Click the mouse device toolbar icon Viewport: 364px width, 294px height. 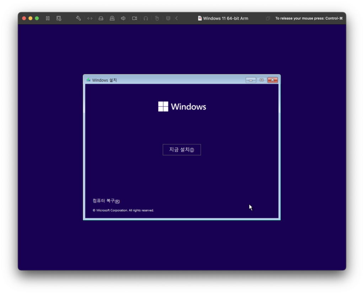point(157,18)
